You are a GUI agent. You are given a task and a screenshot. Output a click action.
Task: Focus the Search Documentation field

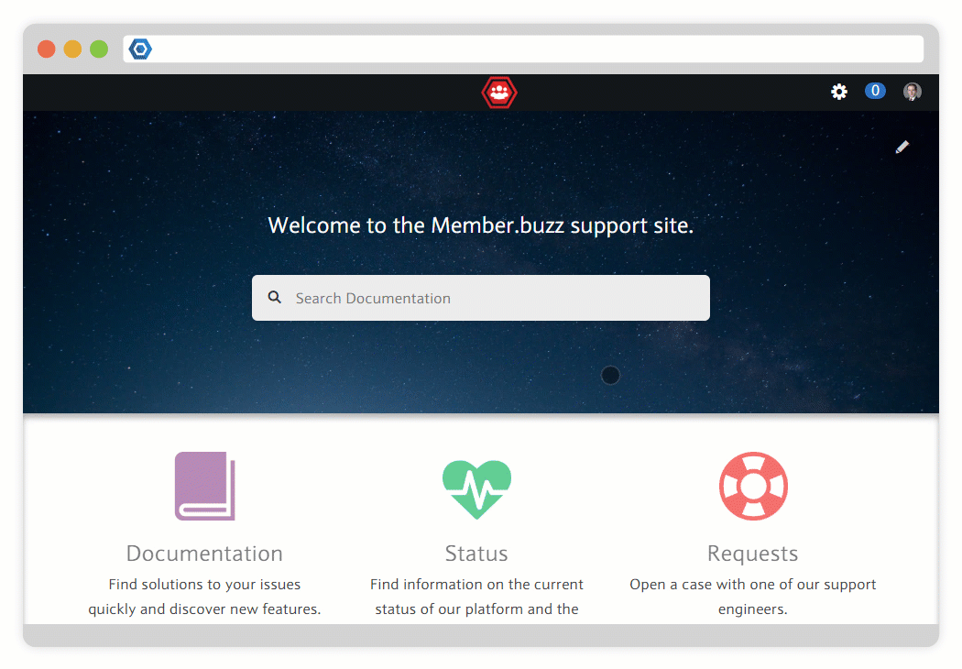495,298
